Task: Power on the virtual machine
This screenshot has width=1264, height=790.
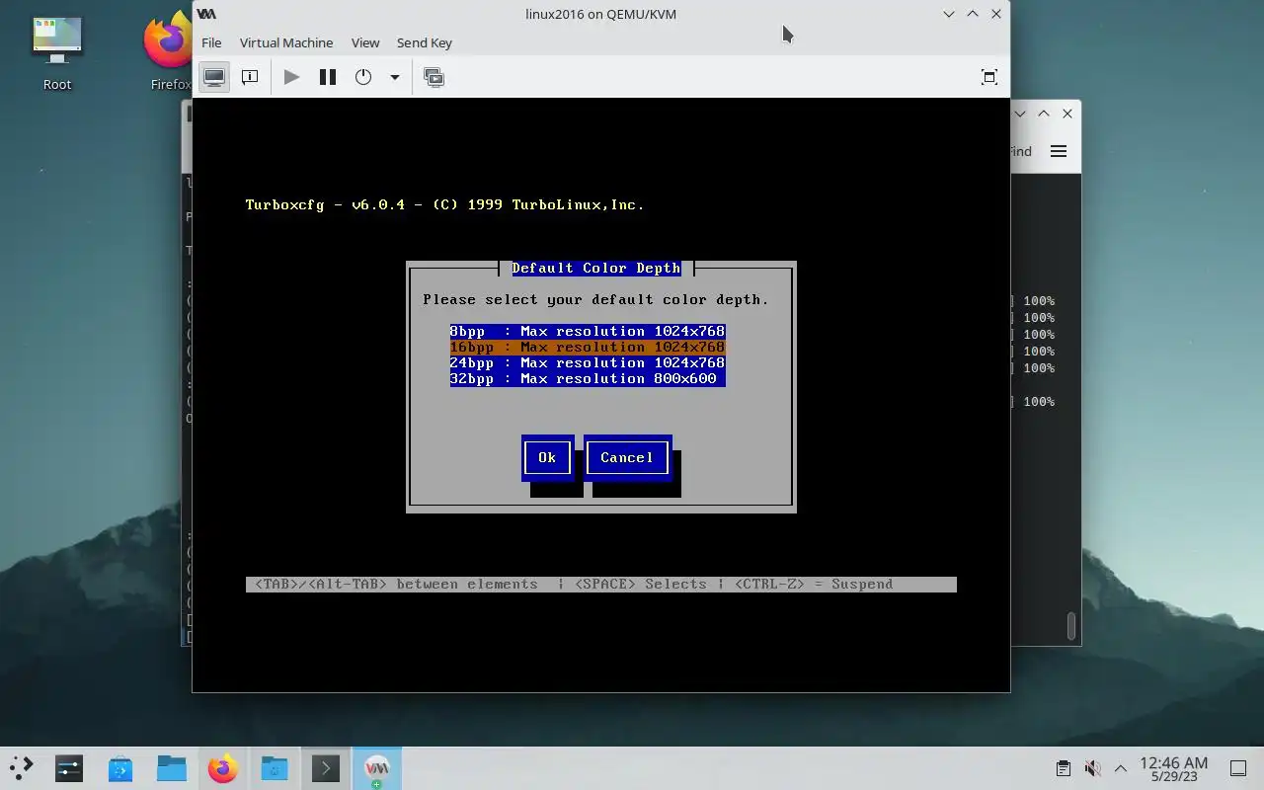Action: 291,77
